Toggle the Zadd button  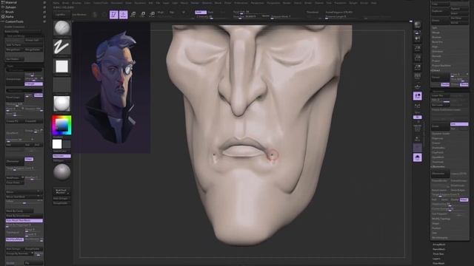coord(201,13)
